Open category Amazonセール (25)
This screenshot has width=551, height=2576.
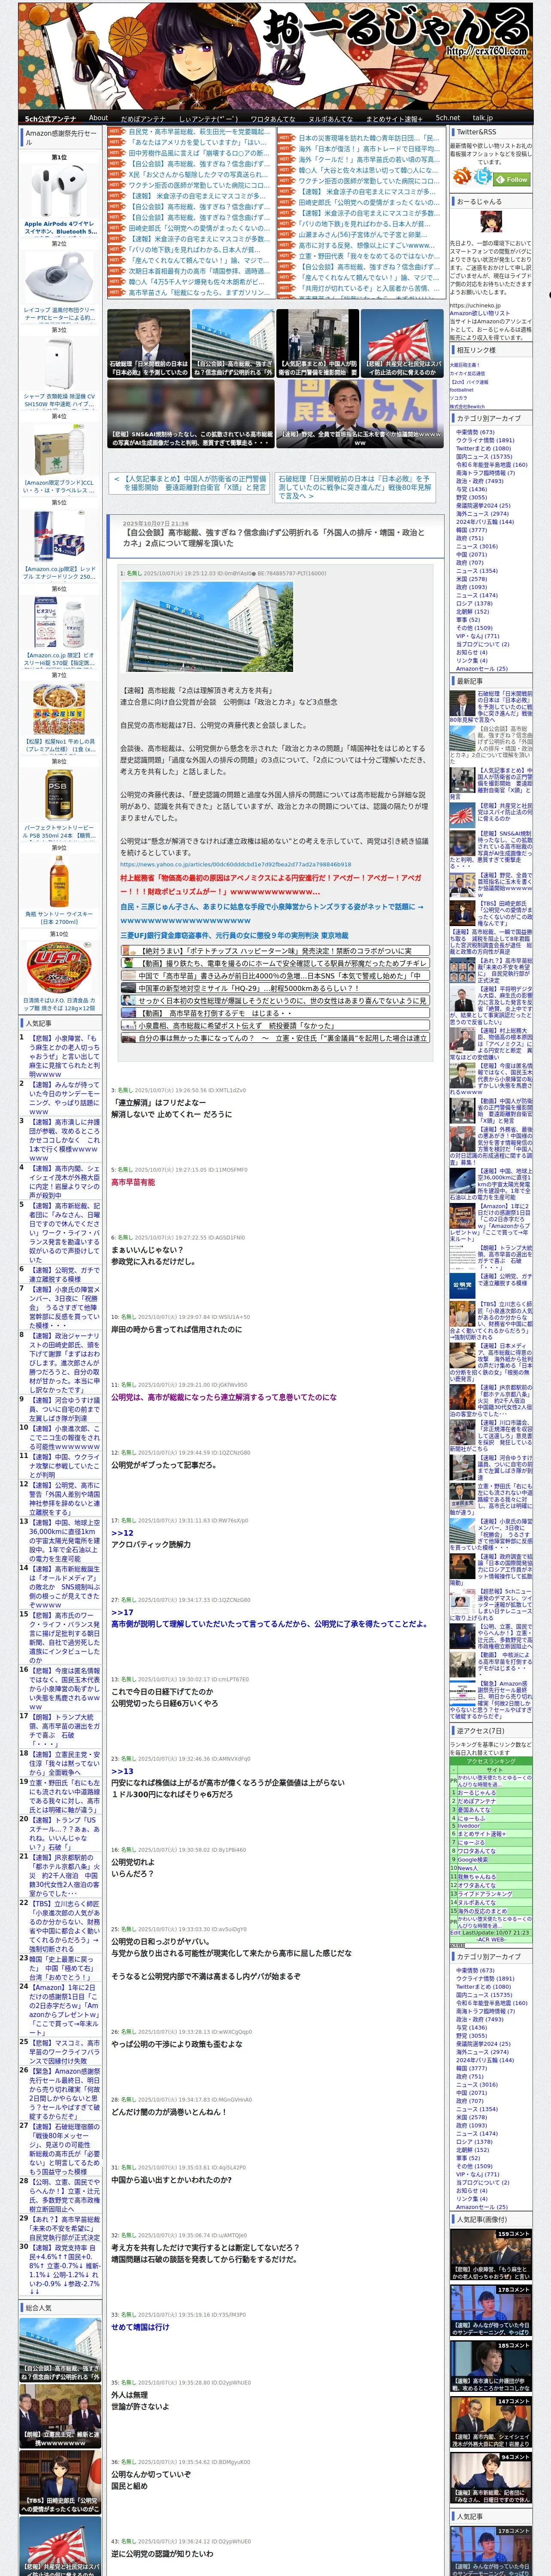pos(481,668)
